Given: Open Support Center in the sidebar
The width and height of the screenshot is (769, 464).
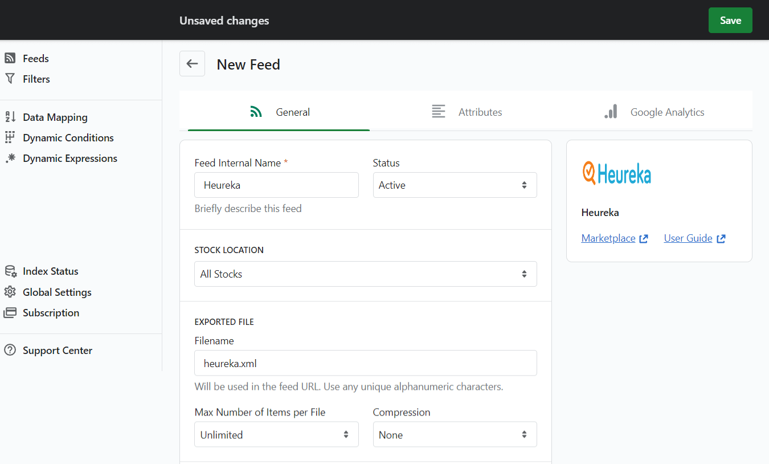Looking at the screenshot, I should click(58, 350).
